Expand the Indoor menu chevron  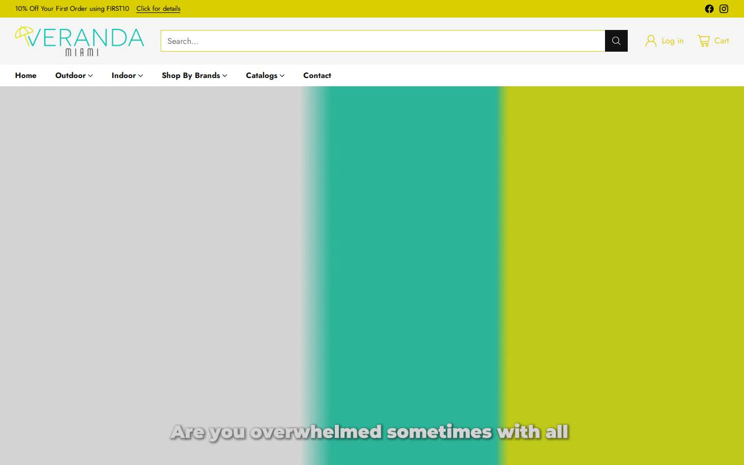(141, 75)
